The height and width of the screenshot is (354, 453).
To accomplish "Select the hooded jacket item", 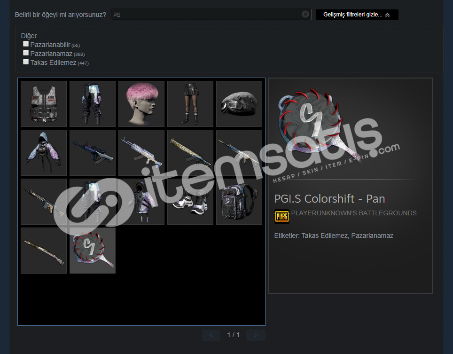I will (44, 153).
